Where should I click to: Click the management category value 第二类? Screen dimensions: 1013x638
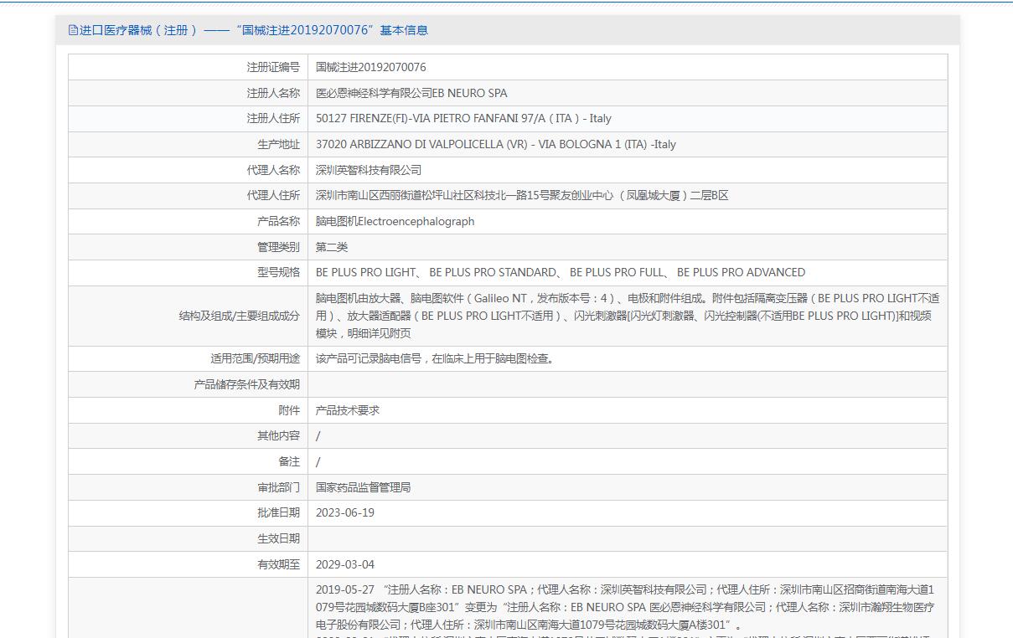click(x=331, y=247)
